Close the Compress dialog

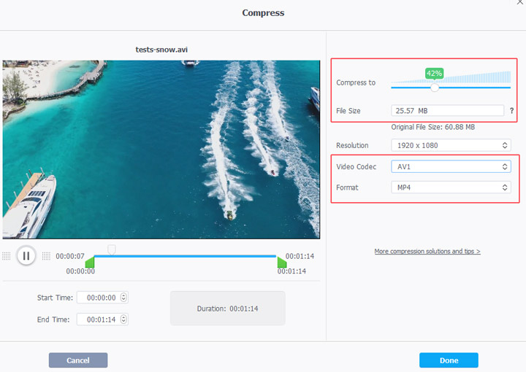[x=521, y=2]
